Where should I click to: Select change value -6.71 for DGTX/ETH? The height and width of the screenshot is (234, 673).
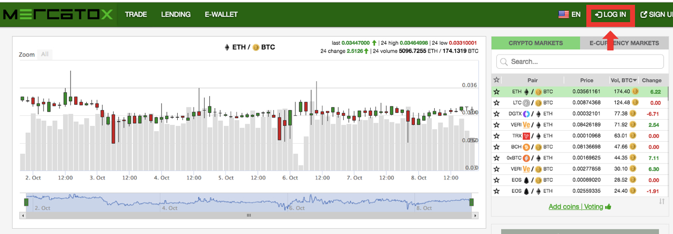[x=654, y=113]
